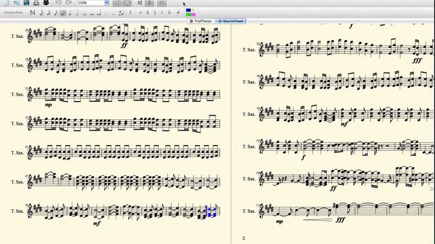Select the fff dynamic after the crescendo hairpin
The image size is (435, 244).
pyautogui.click(x=341, y=220)
